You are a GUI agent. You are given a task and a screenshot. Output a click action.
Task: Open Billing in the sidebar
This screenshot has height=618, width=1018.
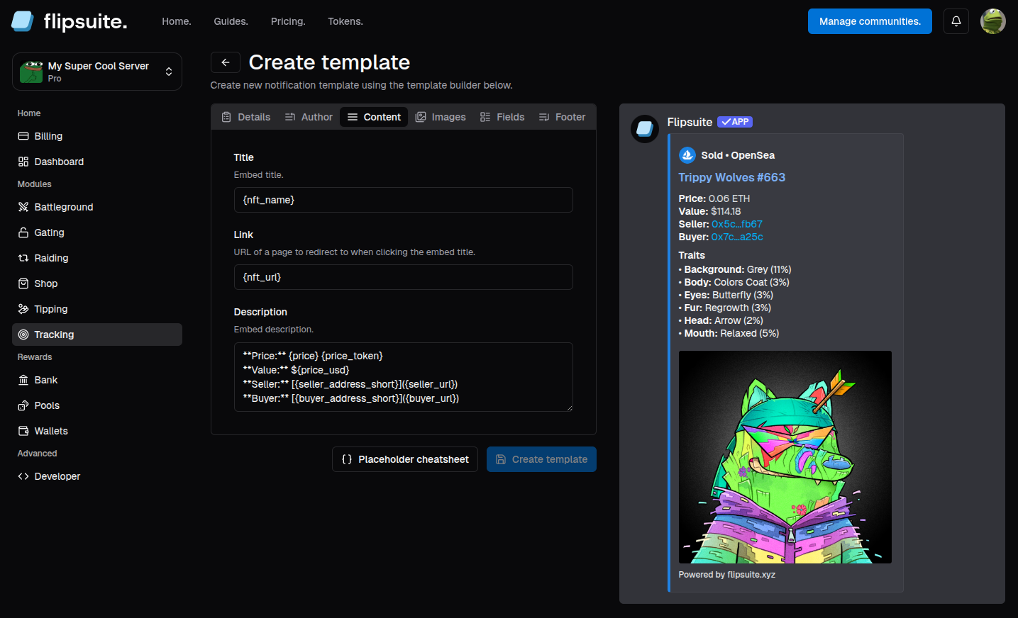[97, 136]
